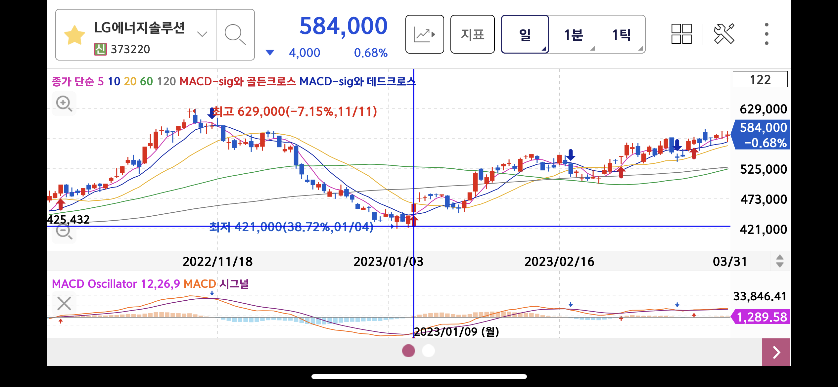Go to next page arrow button
The width and height of the screenshot is (838, 387).
coord(776,352)
